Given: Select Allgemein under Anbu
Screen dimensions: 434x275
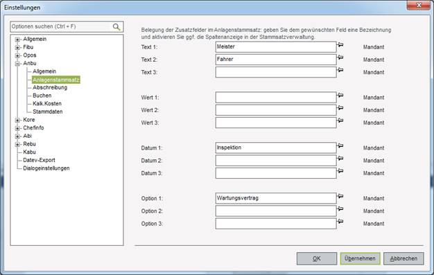Looking at the screenshot, I should (44, 71).
